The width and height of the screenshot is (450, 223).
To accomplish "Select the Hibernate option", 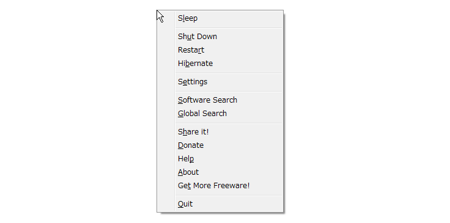I will [220, 64].
